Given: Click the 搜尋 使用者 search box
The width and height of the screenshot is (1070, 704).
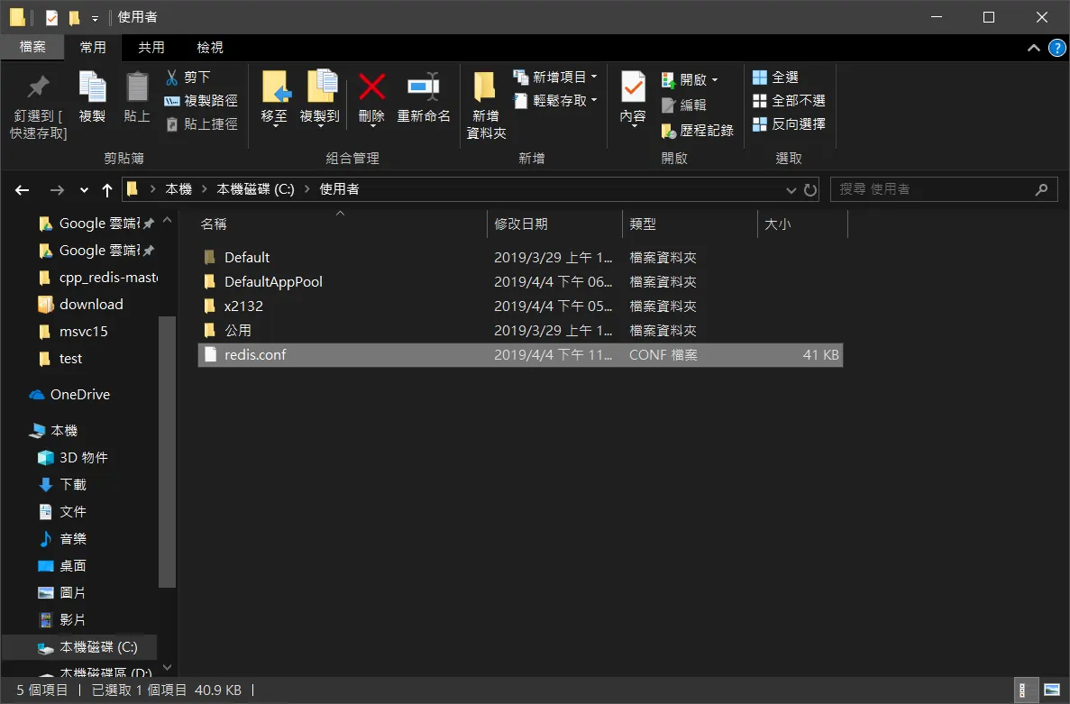Looking at the screenshot, I should point(943,189).
